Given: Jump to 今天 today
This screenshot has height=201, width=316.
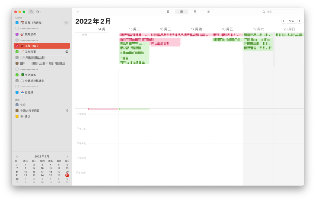Looking at the screenshot, I should click(x=292, y=21).
